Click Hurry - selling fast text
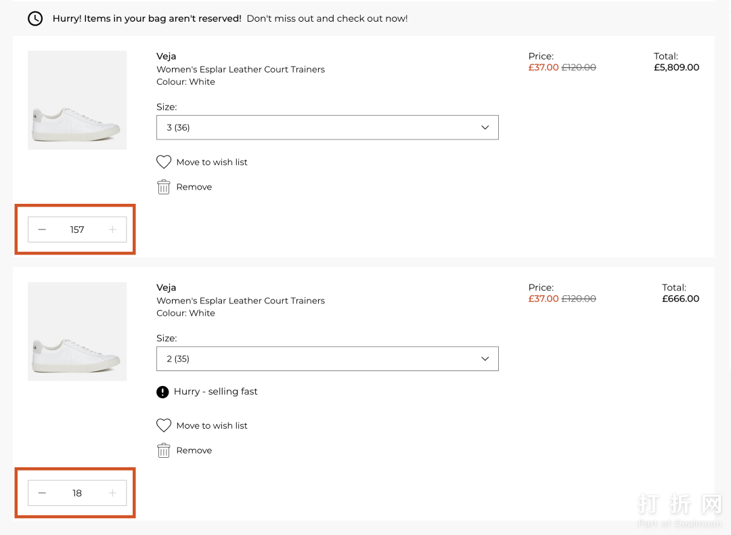731x535 pixels. [x=215, y=392]
